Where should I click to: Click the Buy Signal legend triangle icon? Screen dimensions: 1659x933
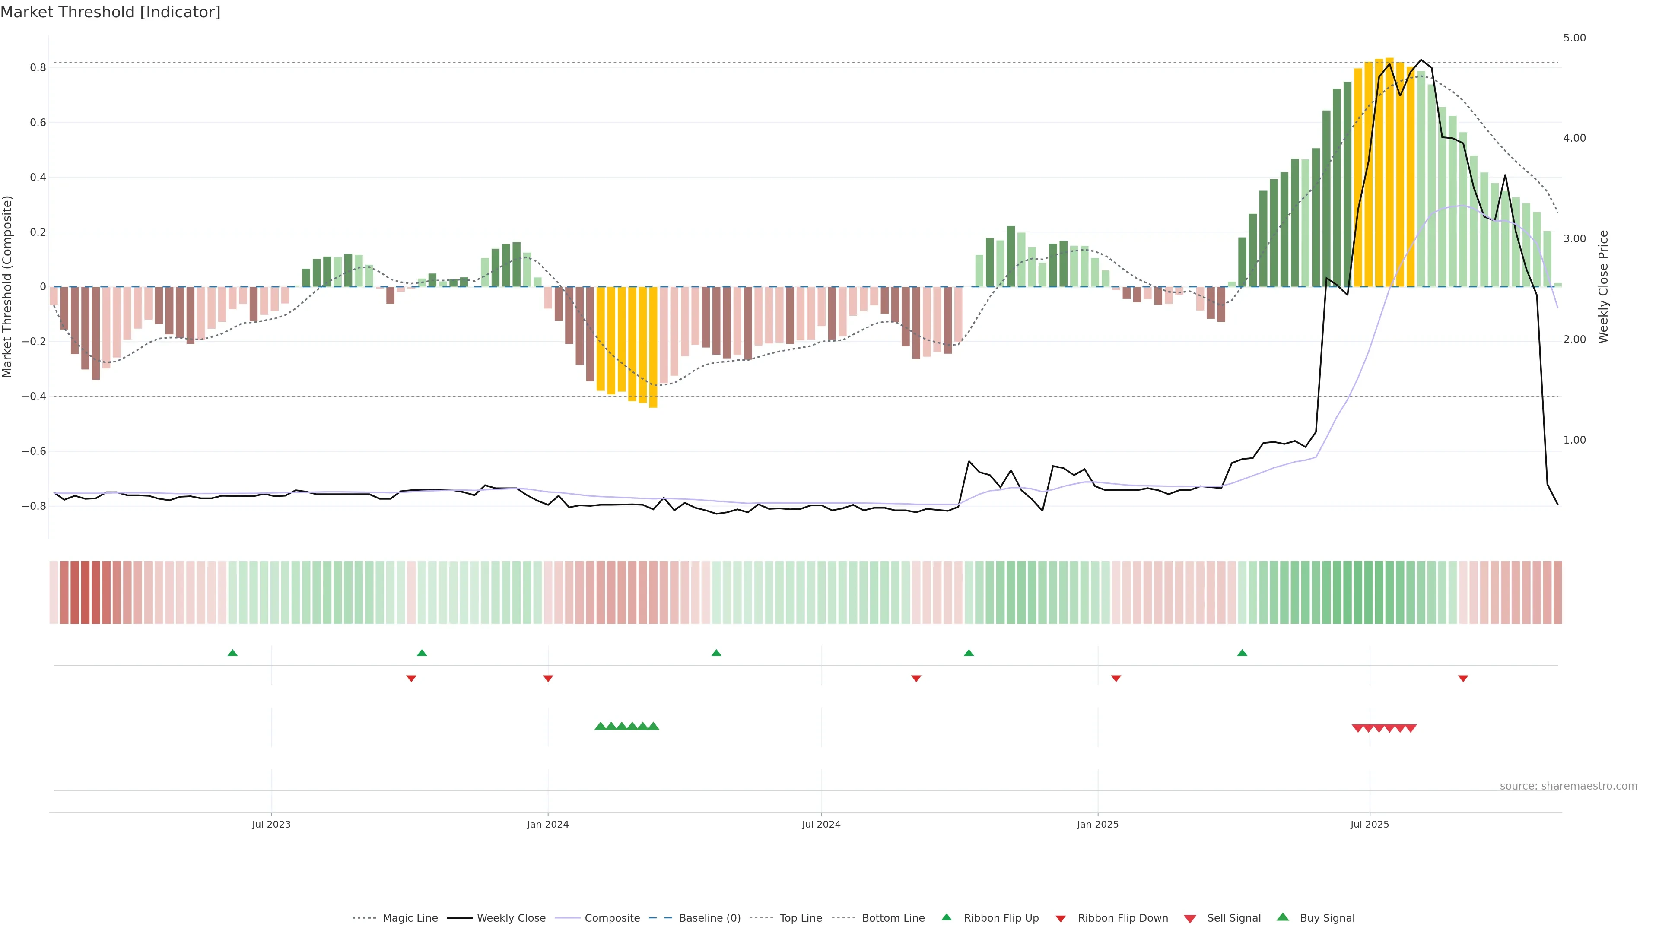(1283, 917)
